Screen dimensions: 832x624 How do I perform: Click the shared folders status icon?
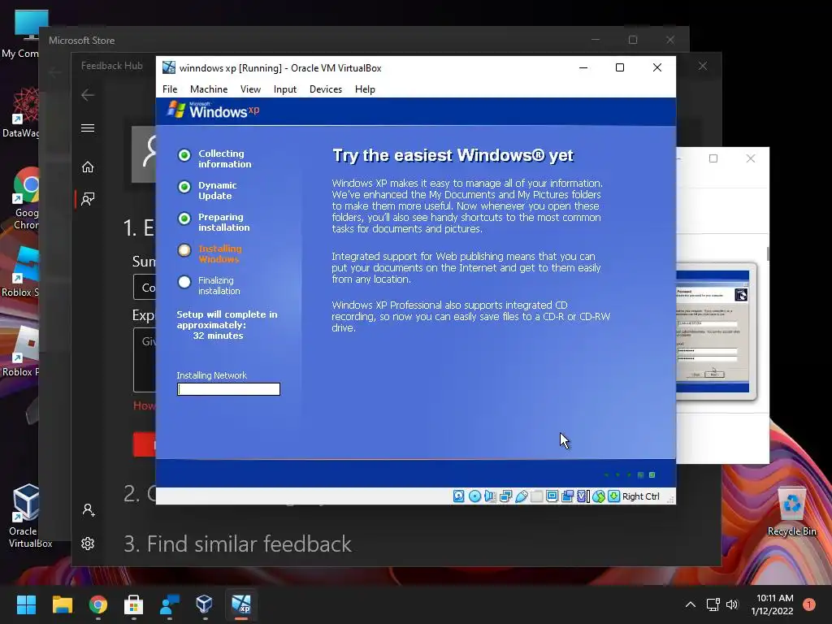(536, 496)
